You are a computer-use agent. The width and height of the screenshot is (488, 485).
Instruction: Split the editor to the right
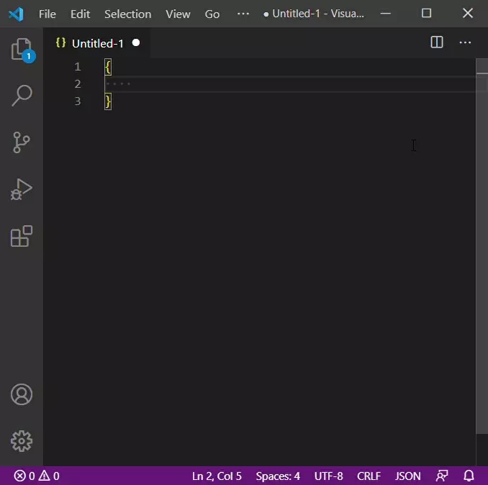[x=437, y=42]
